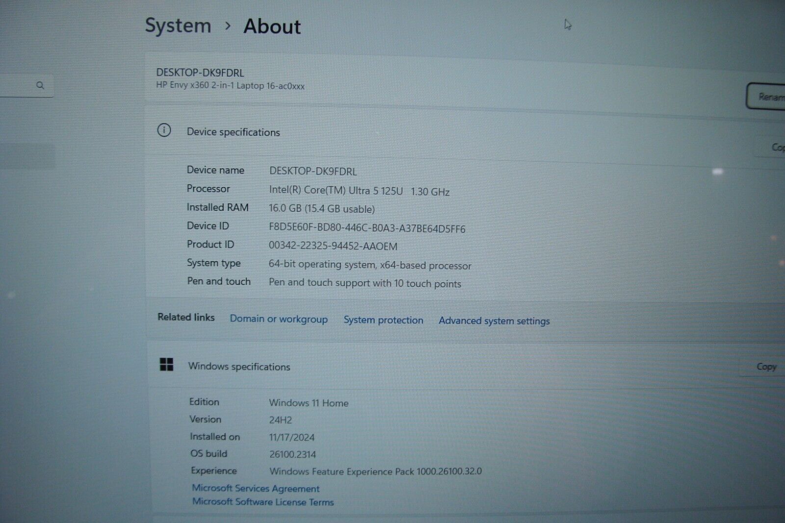785x523 pixels.
Task: Click the HP Envy x360 model name
Action: click(230, 85)
